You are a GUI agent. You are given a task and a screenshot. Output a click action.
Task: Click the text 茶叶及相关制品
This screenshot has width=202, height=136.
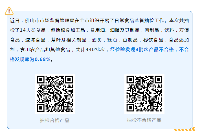point(69,40)
